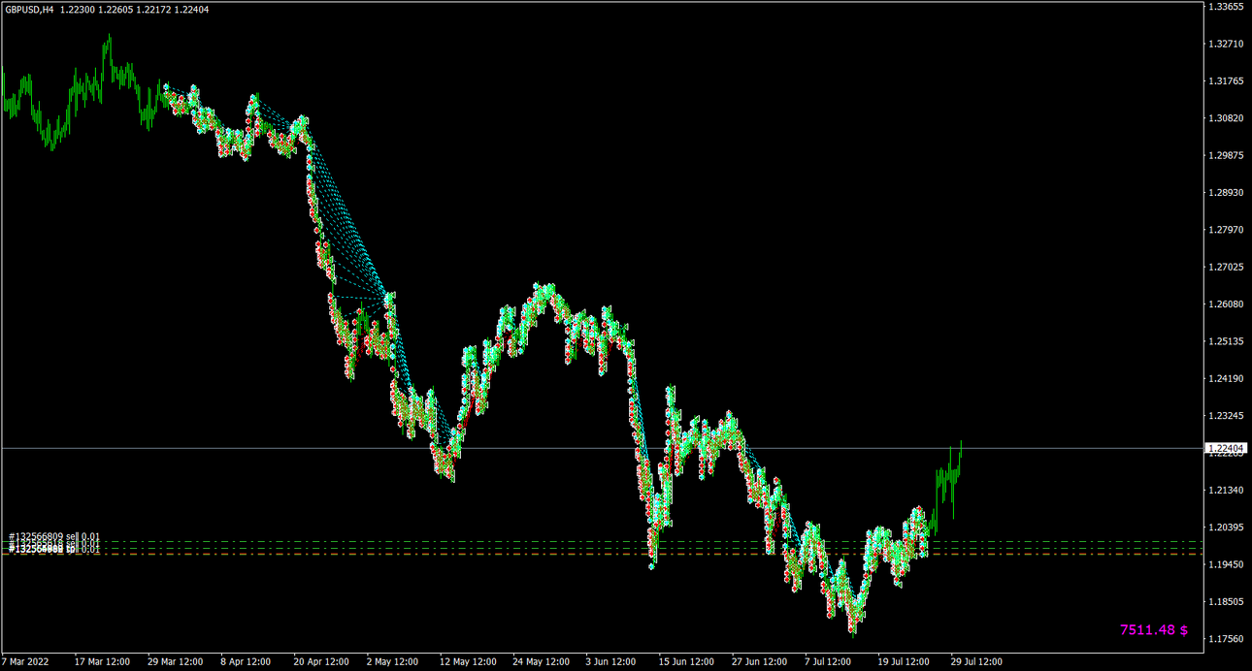The image size is (1252, 671).
Task: Click the pink profit value 7511.48 $
Action: pos(1154,630)
